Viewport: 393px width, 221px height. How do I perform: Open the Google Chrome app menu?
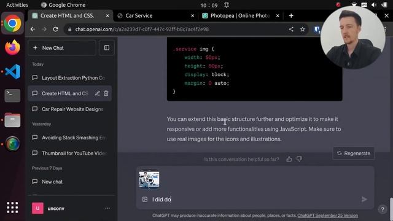[63, 5]
